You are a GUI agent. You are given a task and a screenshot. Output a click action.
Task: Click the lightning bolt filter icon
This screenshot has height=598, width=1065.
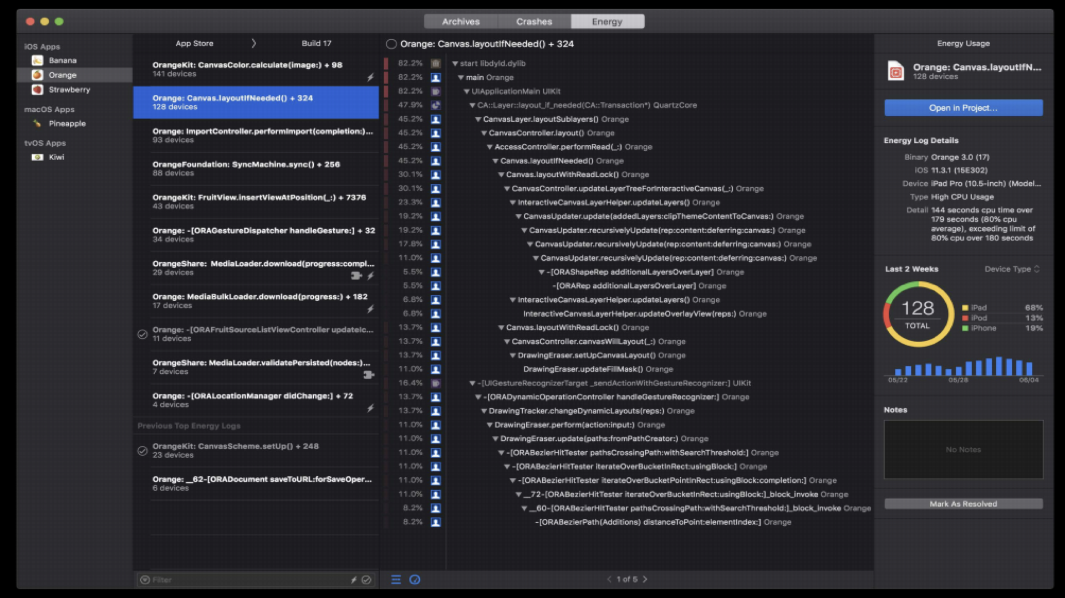point(353,580)
